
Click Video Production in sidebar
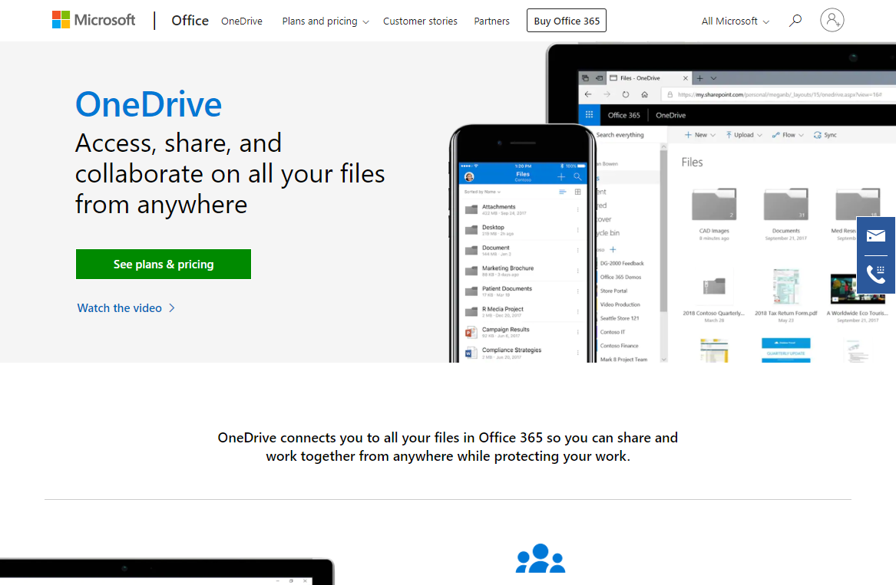click(620, 305)
